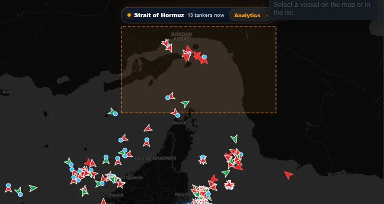Select green vessel with blue dot left of zone
The image size is (384, 204).
pos(113,112)
